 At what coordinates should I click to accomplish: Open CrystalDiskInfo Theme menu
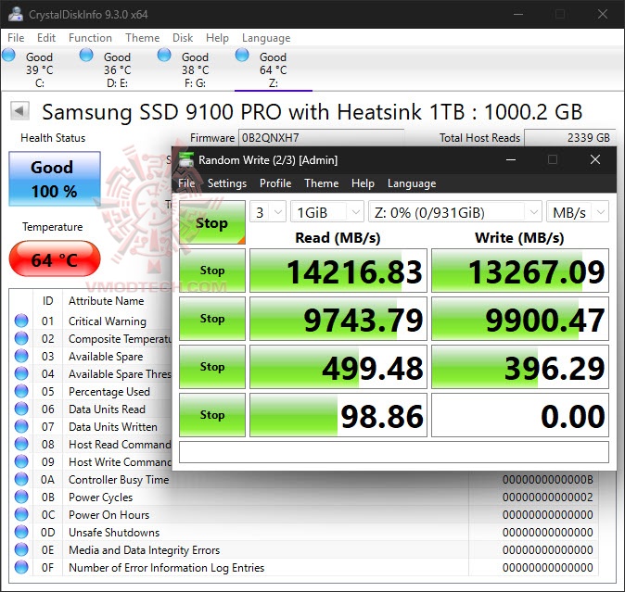point(142,37)
